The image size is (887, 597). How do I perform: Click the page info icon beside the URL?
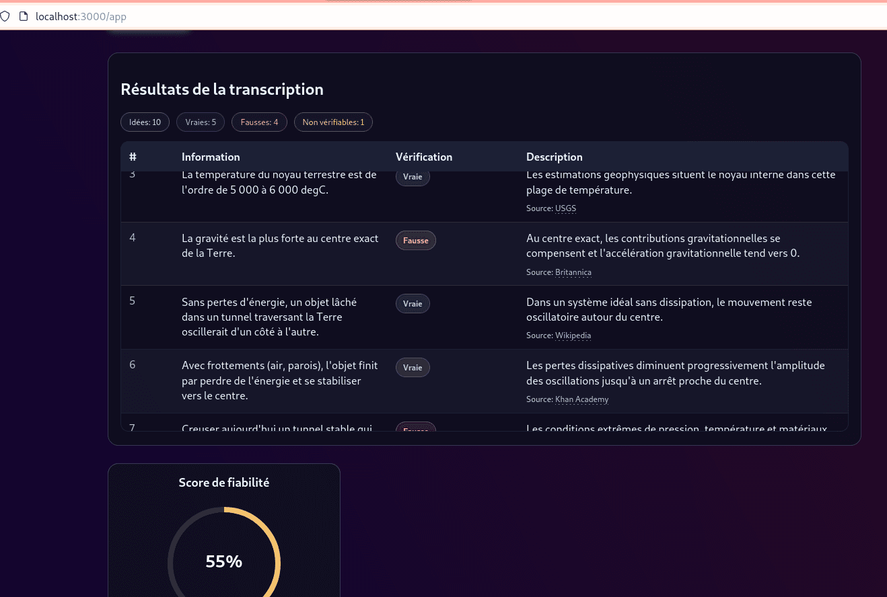coord(23,16)
